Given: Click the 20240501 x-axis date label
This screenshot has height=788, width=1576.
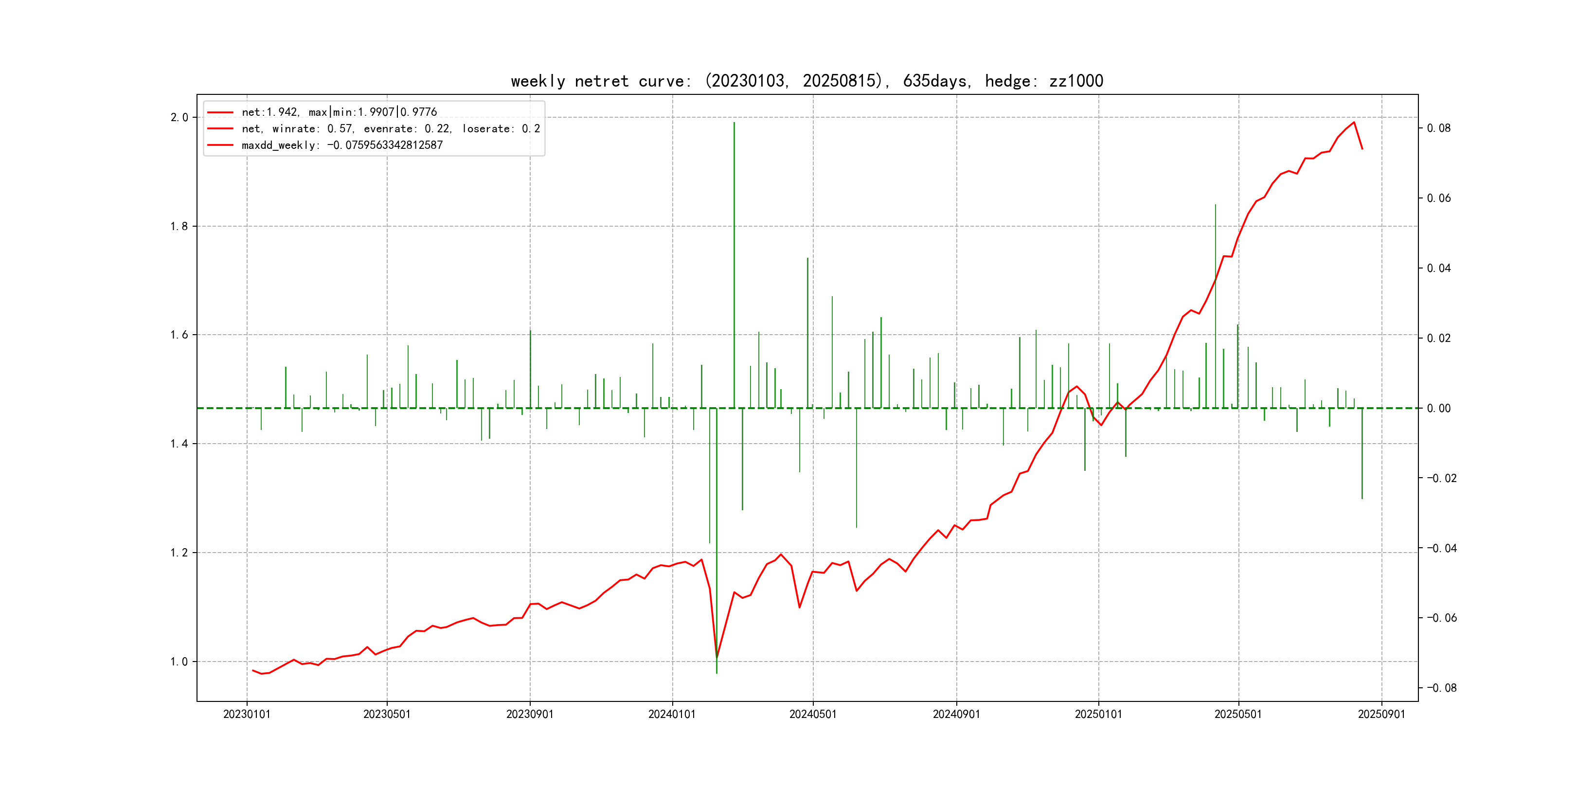Looking at the screenshot, I should (x=812, y=714).
